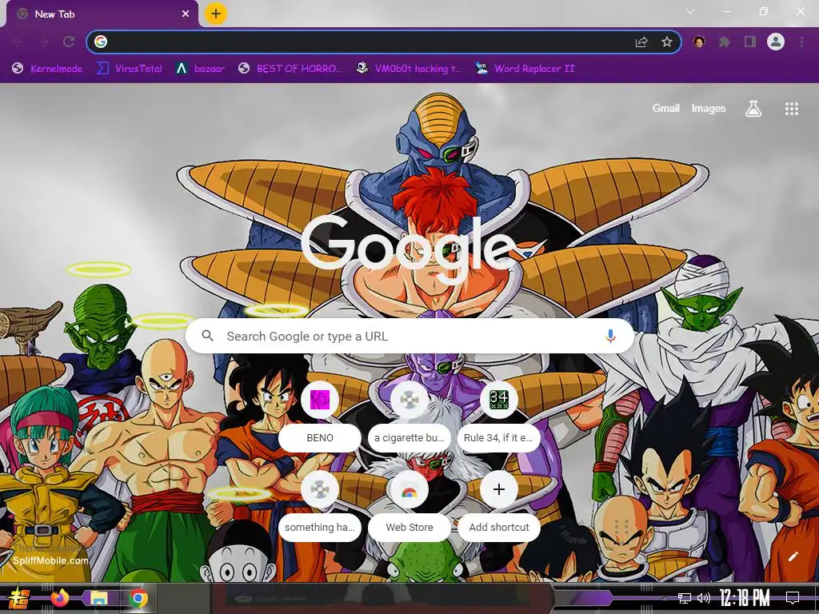Select the New Tab browser tab

pyautogui.click(x=102, y=14)
